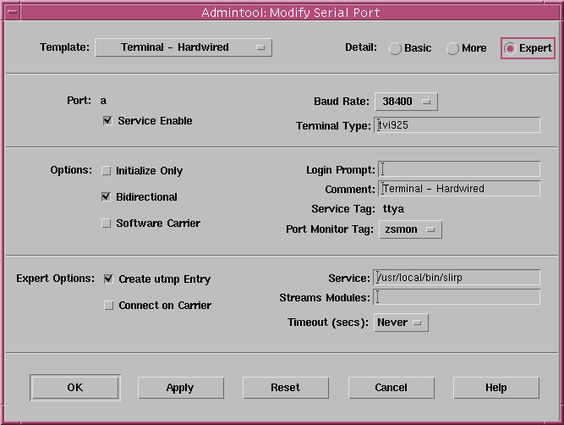Choose the Expert detail radio button
This screenshot has height=425, width=564.
pyautogui.click(x=510, y=48)
